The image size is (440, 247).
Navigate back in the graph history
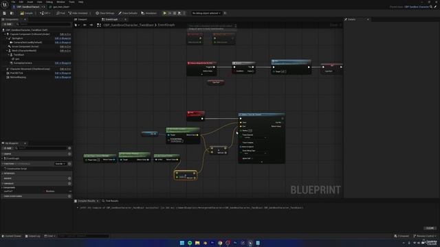pyautogui.click(x=85, y=25)
